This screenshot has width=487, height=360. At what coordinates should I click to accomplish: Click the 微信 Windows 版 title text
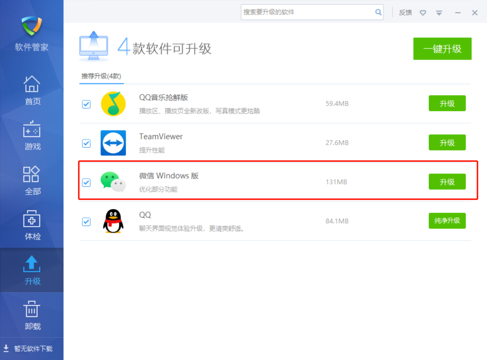(x=169, y=176)
